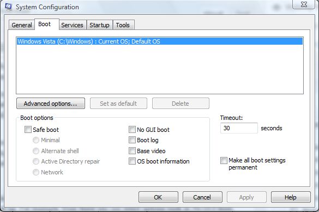This screenshot has width=319, height=212.
Task: Click the Cancel button
Action: click(x=202, y=197)
